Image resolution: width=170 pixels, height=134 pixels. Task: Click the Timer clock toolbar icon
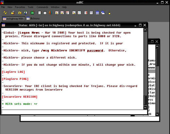45,13
